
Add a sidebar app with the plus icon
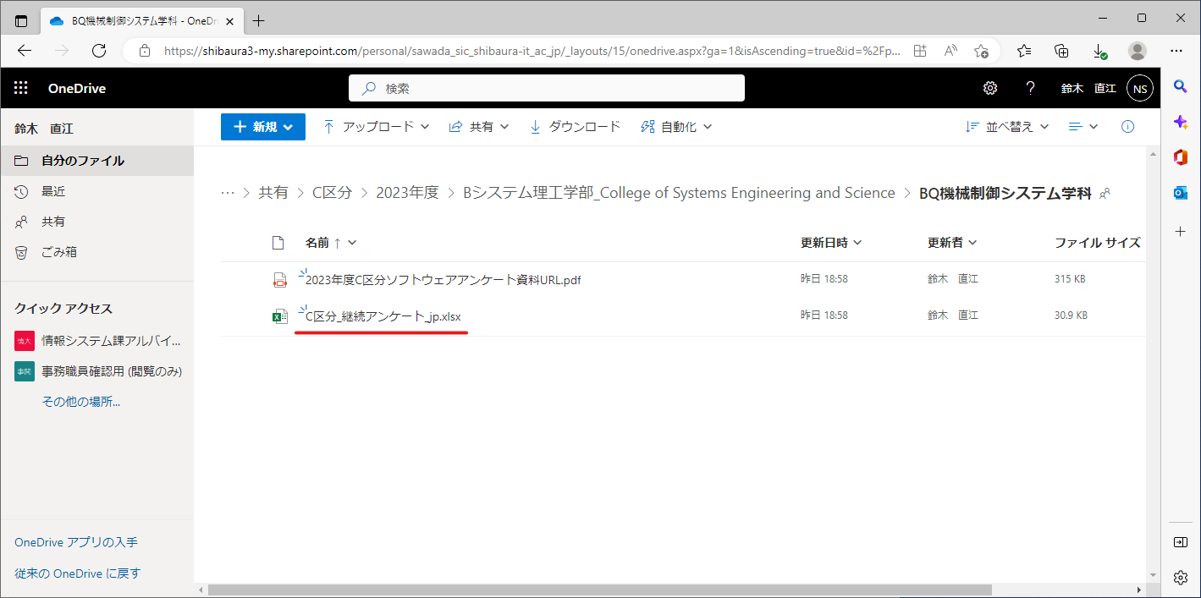tap(1181, 231)
